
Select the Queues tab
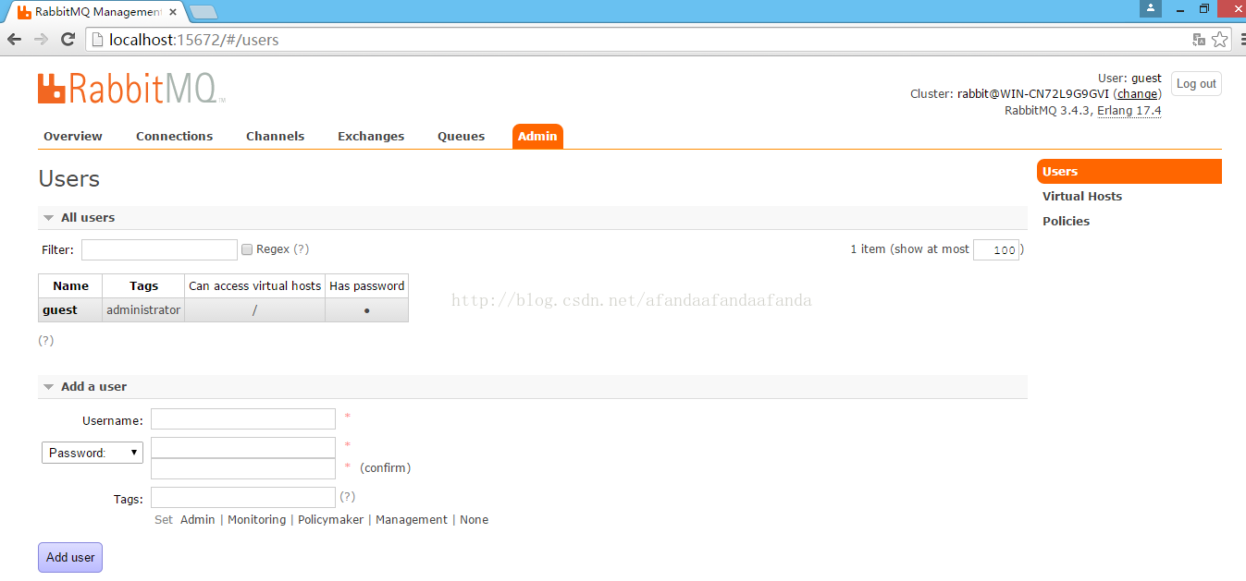[x=461, y=136]
